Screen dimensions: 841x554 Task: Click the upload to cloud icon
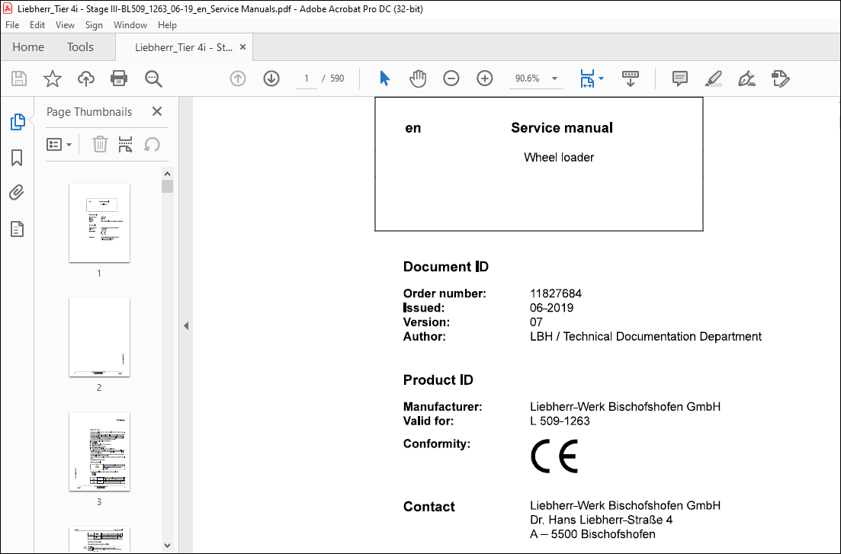click(x=86, y=78)
